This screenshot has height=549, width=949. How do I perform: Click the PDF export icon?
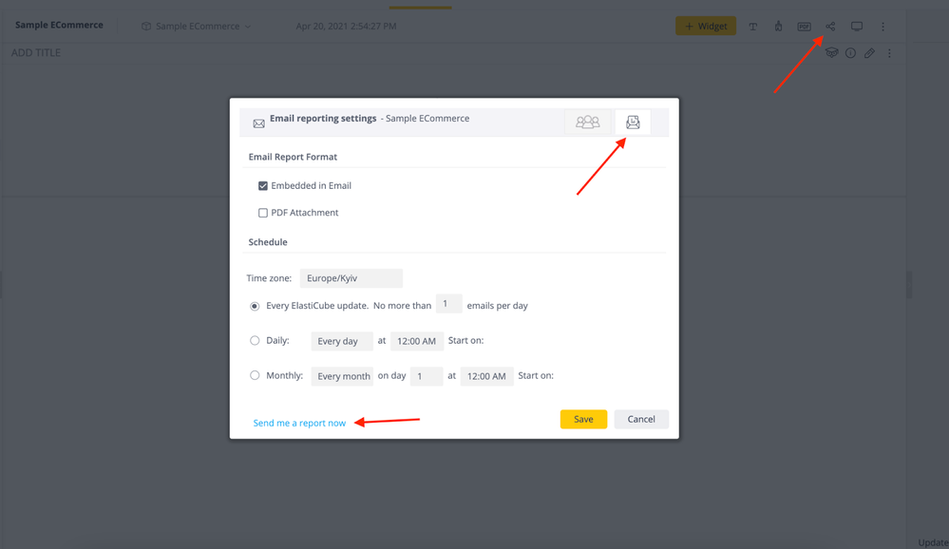pyautogui.click(x=804, y=27)
